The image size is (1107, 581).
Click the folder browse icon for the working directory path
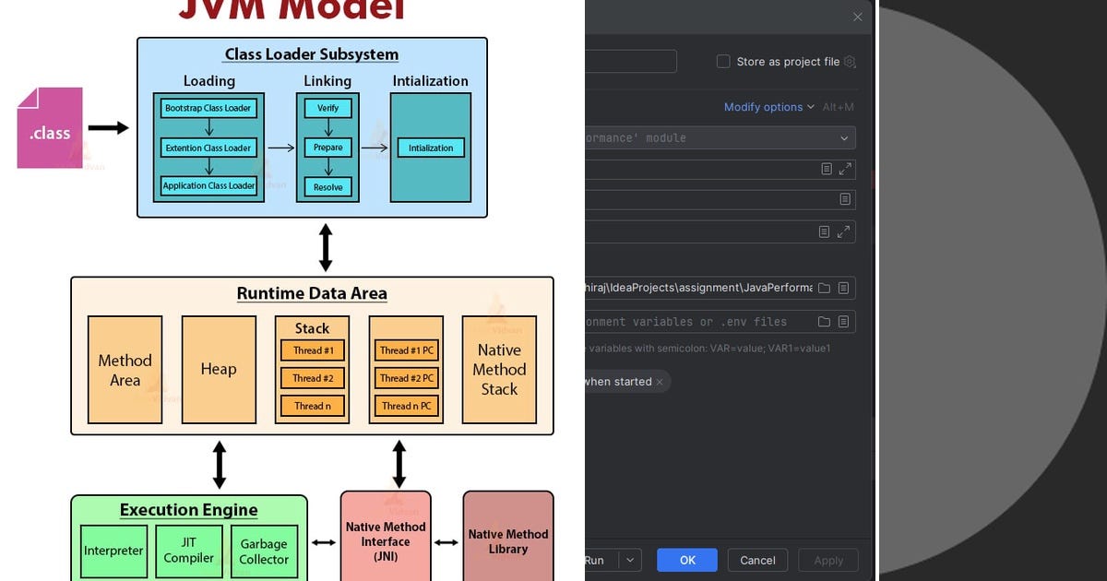(825, 287)
